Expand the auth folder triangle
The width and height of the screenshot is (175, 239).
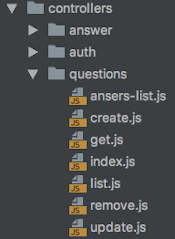(33, 52)
